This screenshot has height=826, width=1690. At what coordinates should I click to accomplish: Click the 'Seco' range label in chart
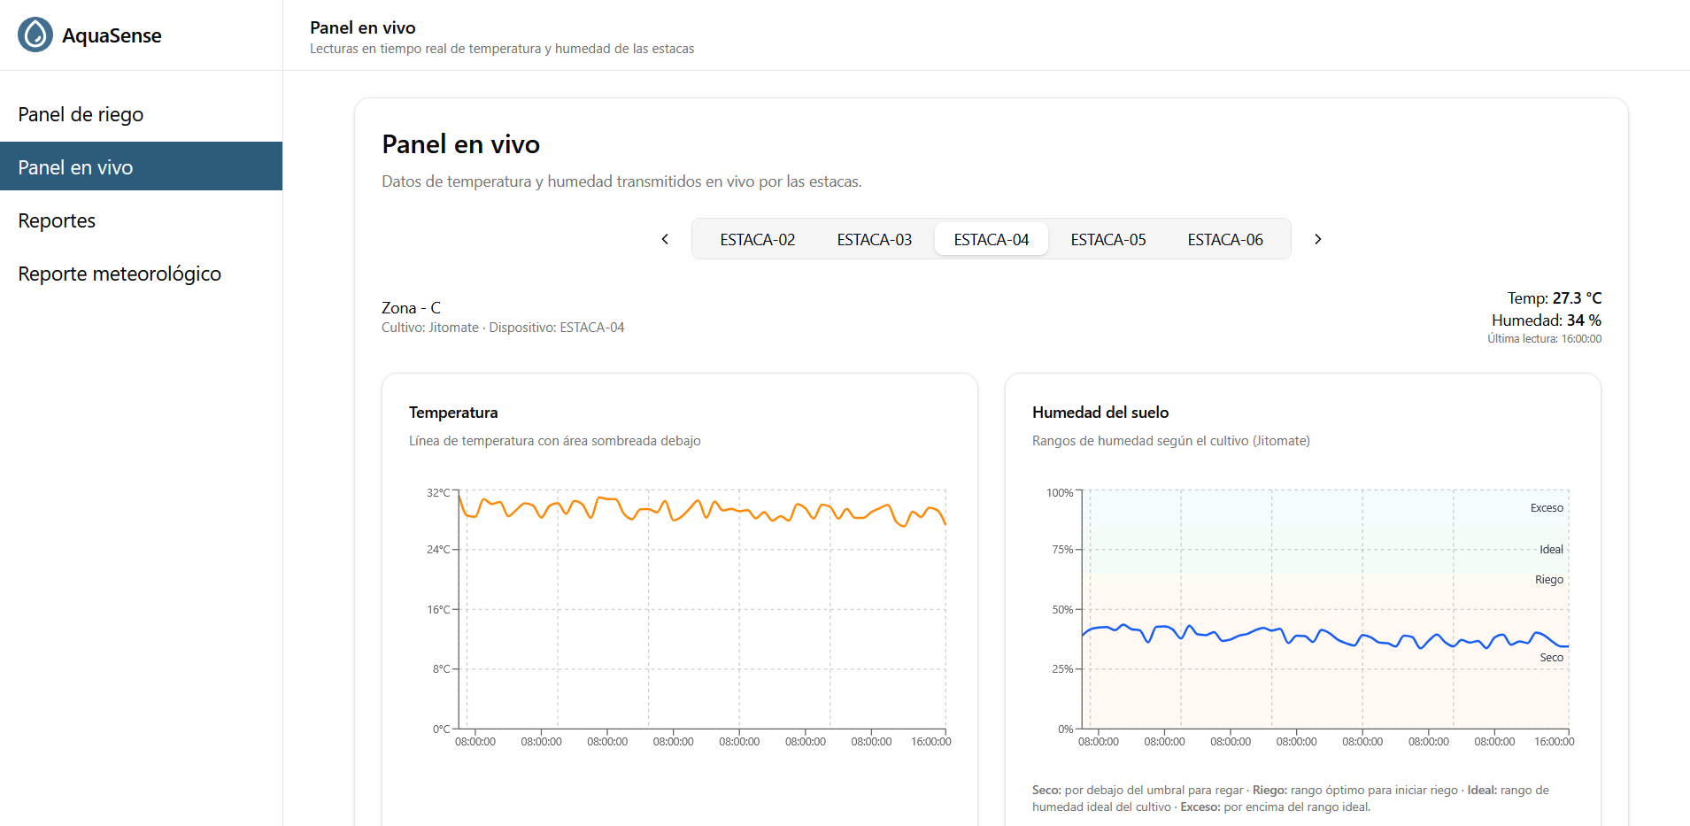(1551, 658)
